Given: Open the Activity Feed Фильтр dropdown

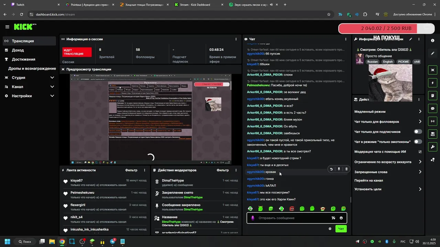Looking at the screenshot, I should (x=131, y=170).
